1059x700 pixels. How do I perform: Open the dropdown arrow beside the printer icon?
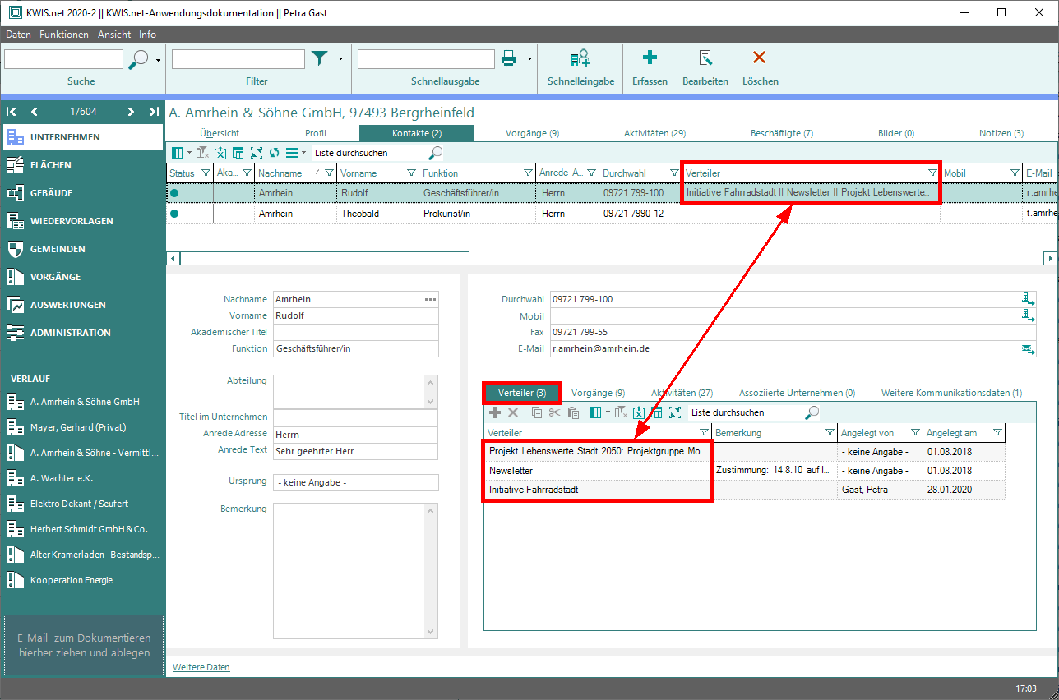(529, 58)
